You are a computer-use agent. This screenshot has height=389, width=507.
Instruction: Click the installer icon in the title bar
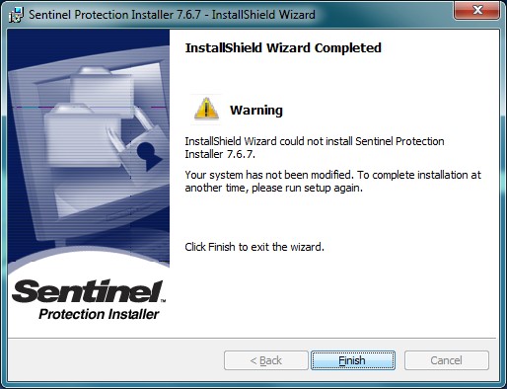17,15
